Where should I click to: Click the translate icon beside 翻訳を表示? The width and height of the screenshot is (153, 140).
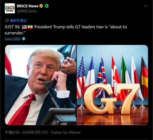point(7,20)
